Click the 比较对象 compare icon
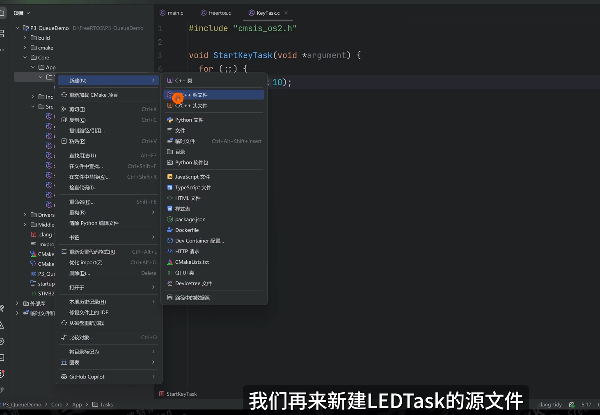 point(64,337)
